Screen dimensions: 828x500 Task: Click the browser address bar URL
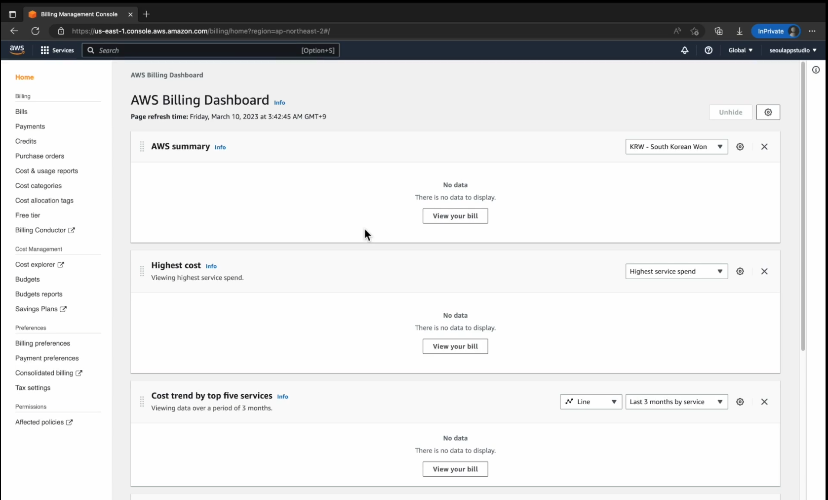(201, 31)
